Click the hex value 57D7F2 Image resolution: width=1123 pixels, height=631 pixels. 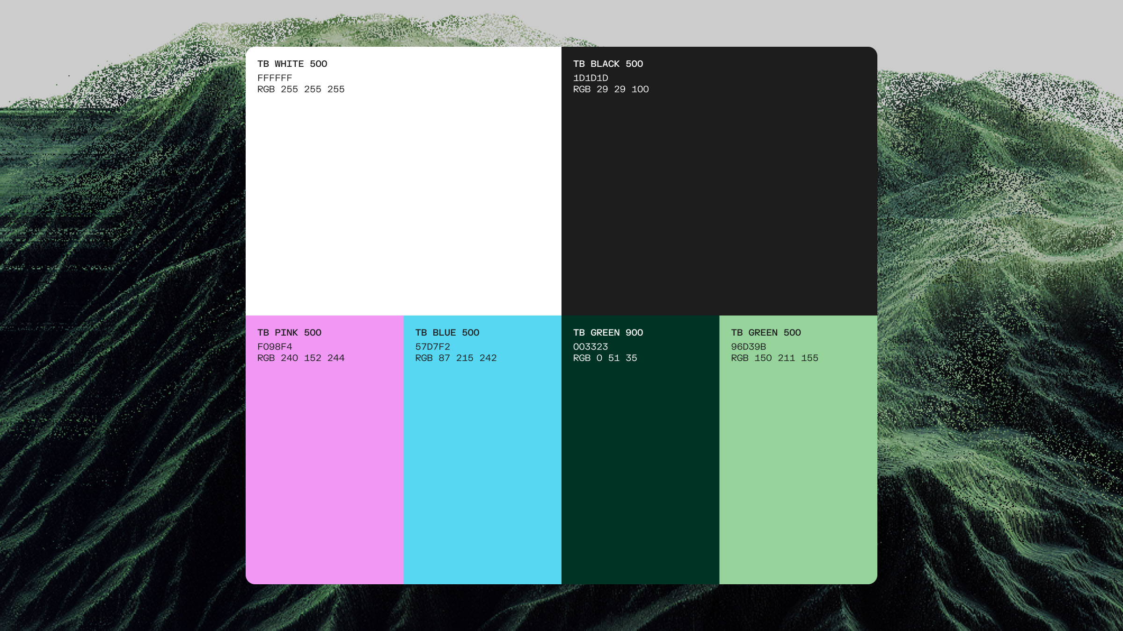point(433,347)
